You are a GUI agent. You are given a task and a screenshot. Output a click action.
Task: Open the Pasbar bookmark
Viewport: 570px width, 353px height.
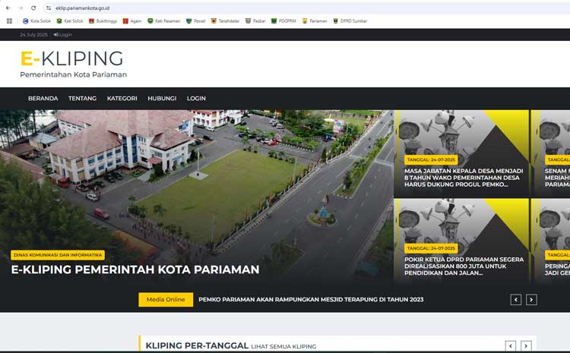(255, 21)
